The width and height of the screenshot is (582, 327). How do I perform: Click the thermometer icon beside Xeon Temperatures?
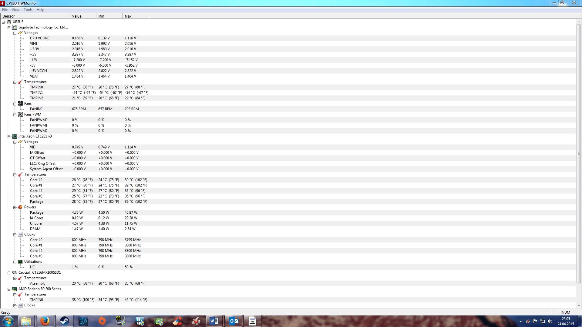(x=20, y=175)
